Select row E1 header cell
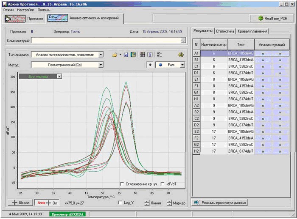The width and height of the screenshot is (297, 219). tap(196, 79)
